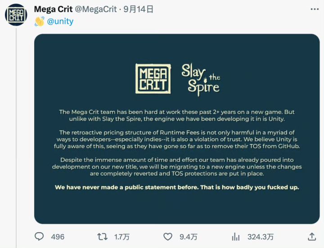Viewport: 324px width, 248px height.
Task: Click the Mega Crit logo in image
Action: [x=153, y=78]
